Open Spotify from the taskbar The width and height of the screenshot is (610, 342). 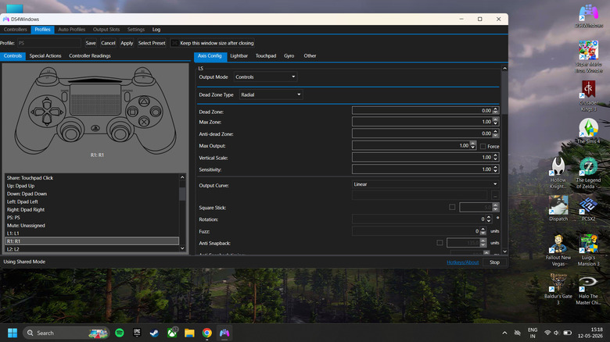120,333
